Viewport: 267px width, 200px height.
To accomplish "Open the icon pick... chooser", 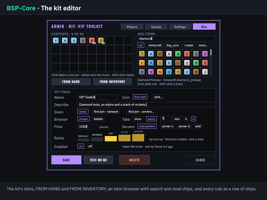I will click(x=158, y=97).
